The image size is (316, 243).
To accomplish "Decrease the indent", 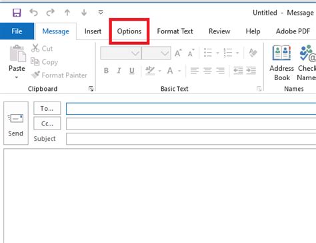I will (x=238, y=71).
